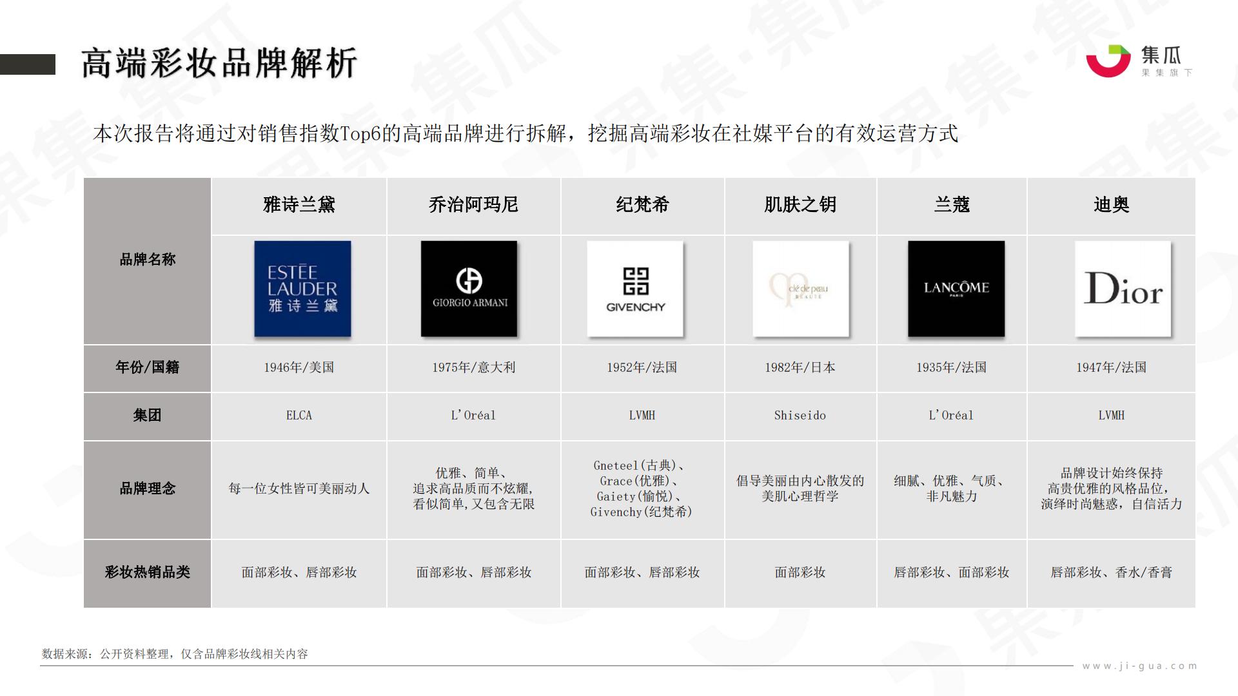Click the row label 年份/国籍
This screenshot has height=696, width=1238.
pyautogui.click(x=148, y=367)
